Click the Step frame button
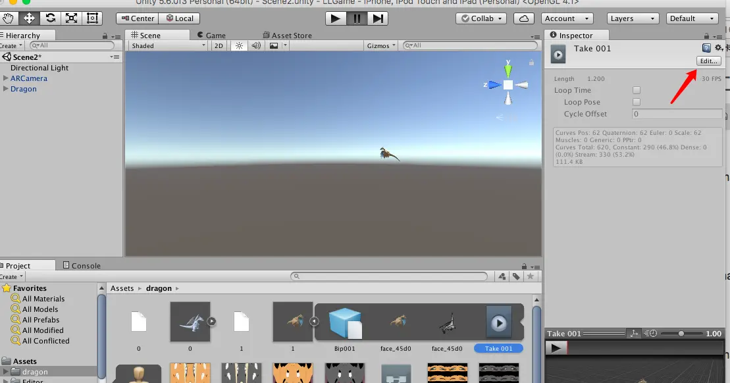Screen dimensions: 730x383 coord(378,18)
